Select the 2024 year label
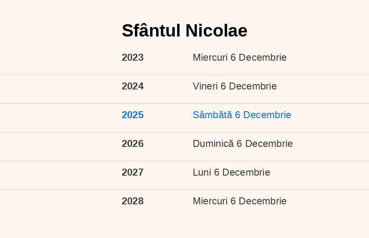 click(132, 86)
